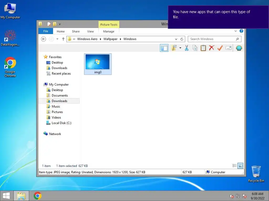The width and height of the screenshot is (269, 201).
Task: Open the Manage tab under Picture Tools
Action: point(109,31)
